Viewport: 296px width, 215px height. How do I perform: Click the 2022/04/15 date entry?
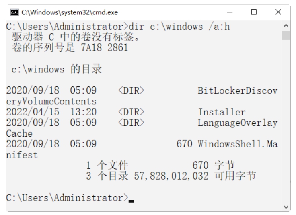click(x=33, y=112)
